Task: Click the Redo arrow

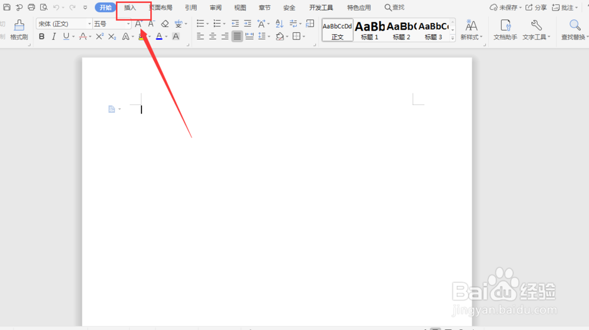Action: 72,7
